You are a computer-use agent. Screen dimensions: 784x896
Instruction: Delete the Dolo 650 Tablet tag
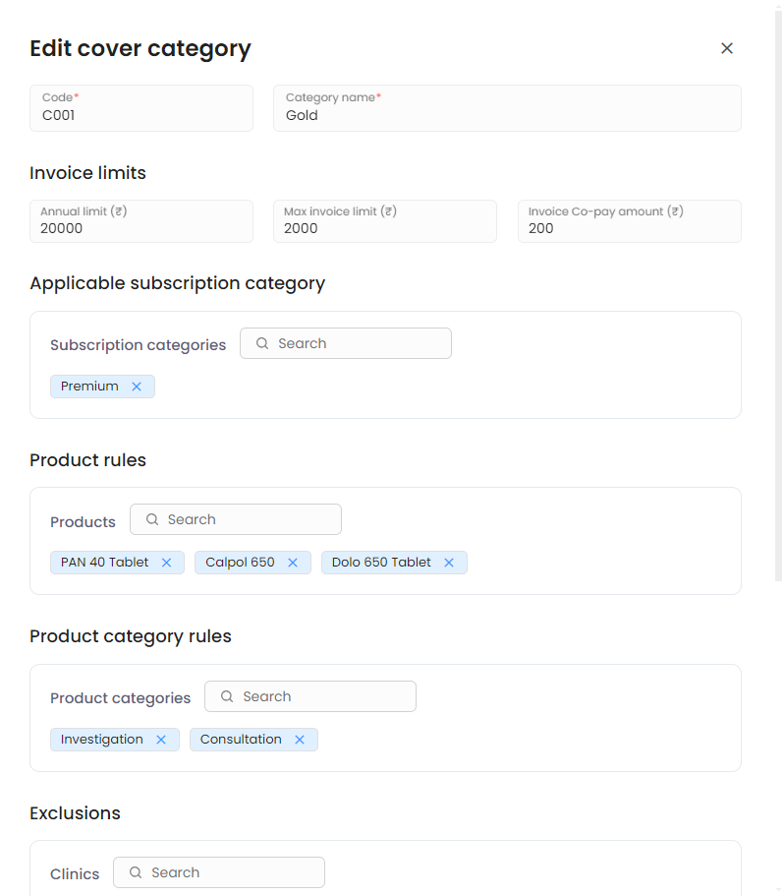pyautogui.click(x=449, y=563)
